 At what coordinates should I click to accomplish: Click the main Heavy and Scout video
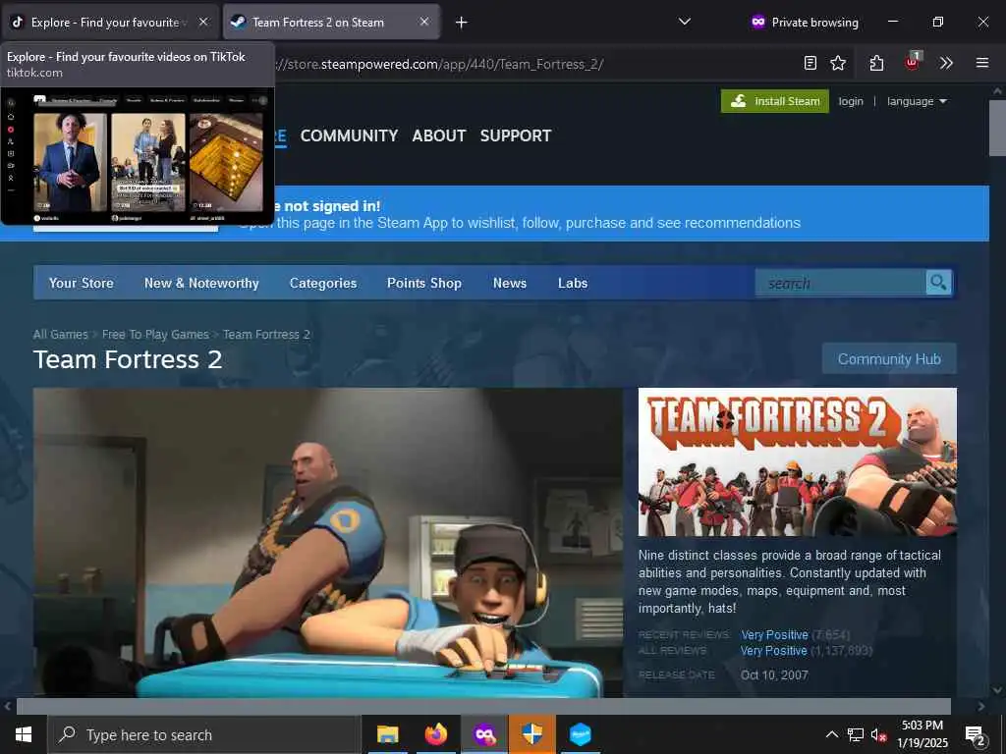coord(328,542)
